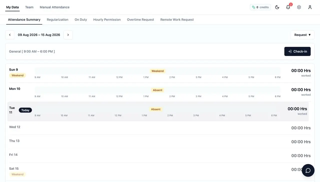Viewport: 320px width, 182px height.
Task: Open settings gear icon
Action: click(x=299, y=7)
